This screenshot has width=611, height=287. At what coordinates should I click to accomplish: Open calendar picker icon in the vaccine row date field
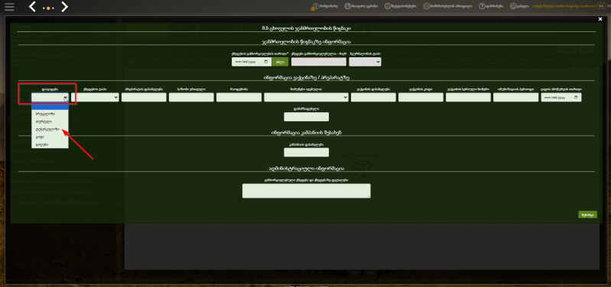click(x=577, y=97)
